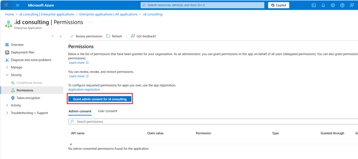The image size is (358, 159).
Task: Click the .id consulting enterprise application icon
Action: pos(8,24)
